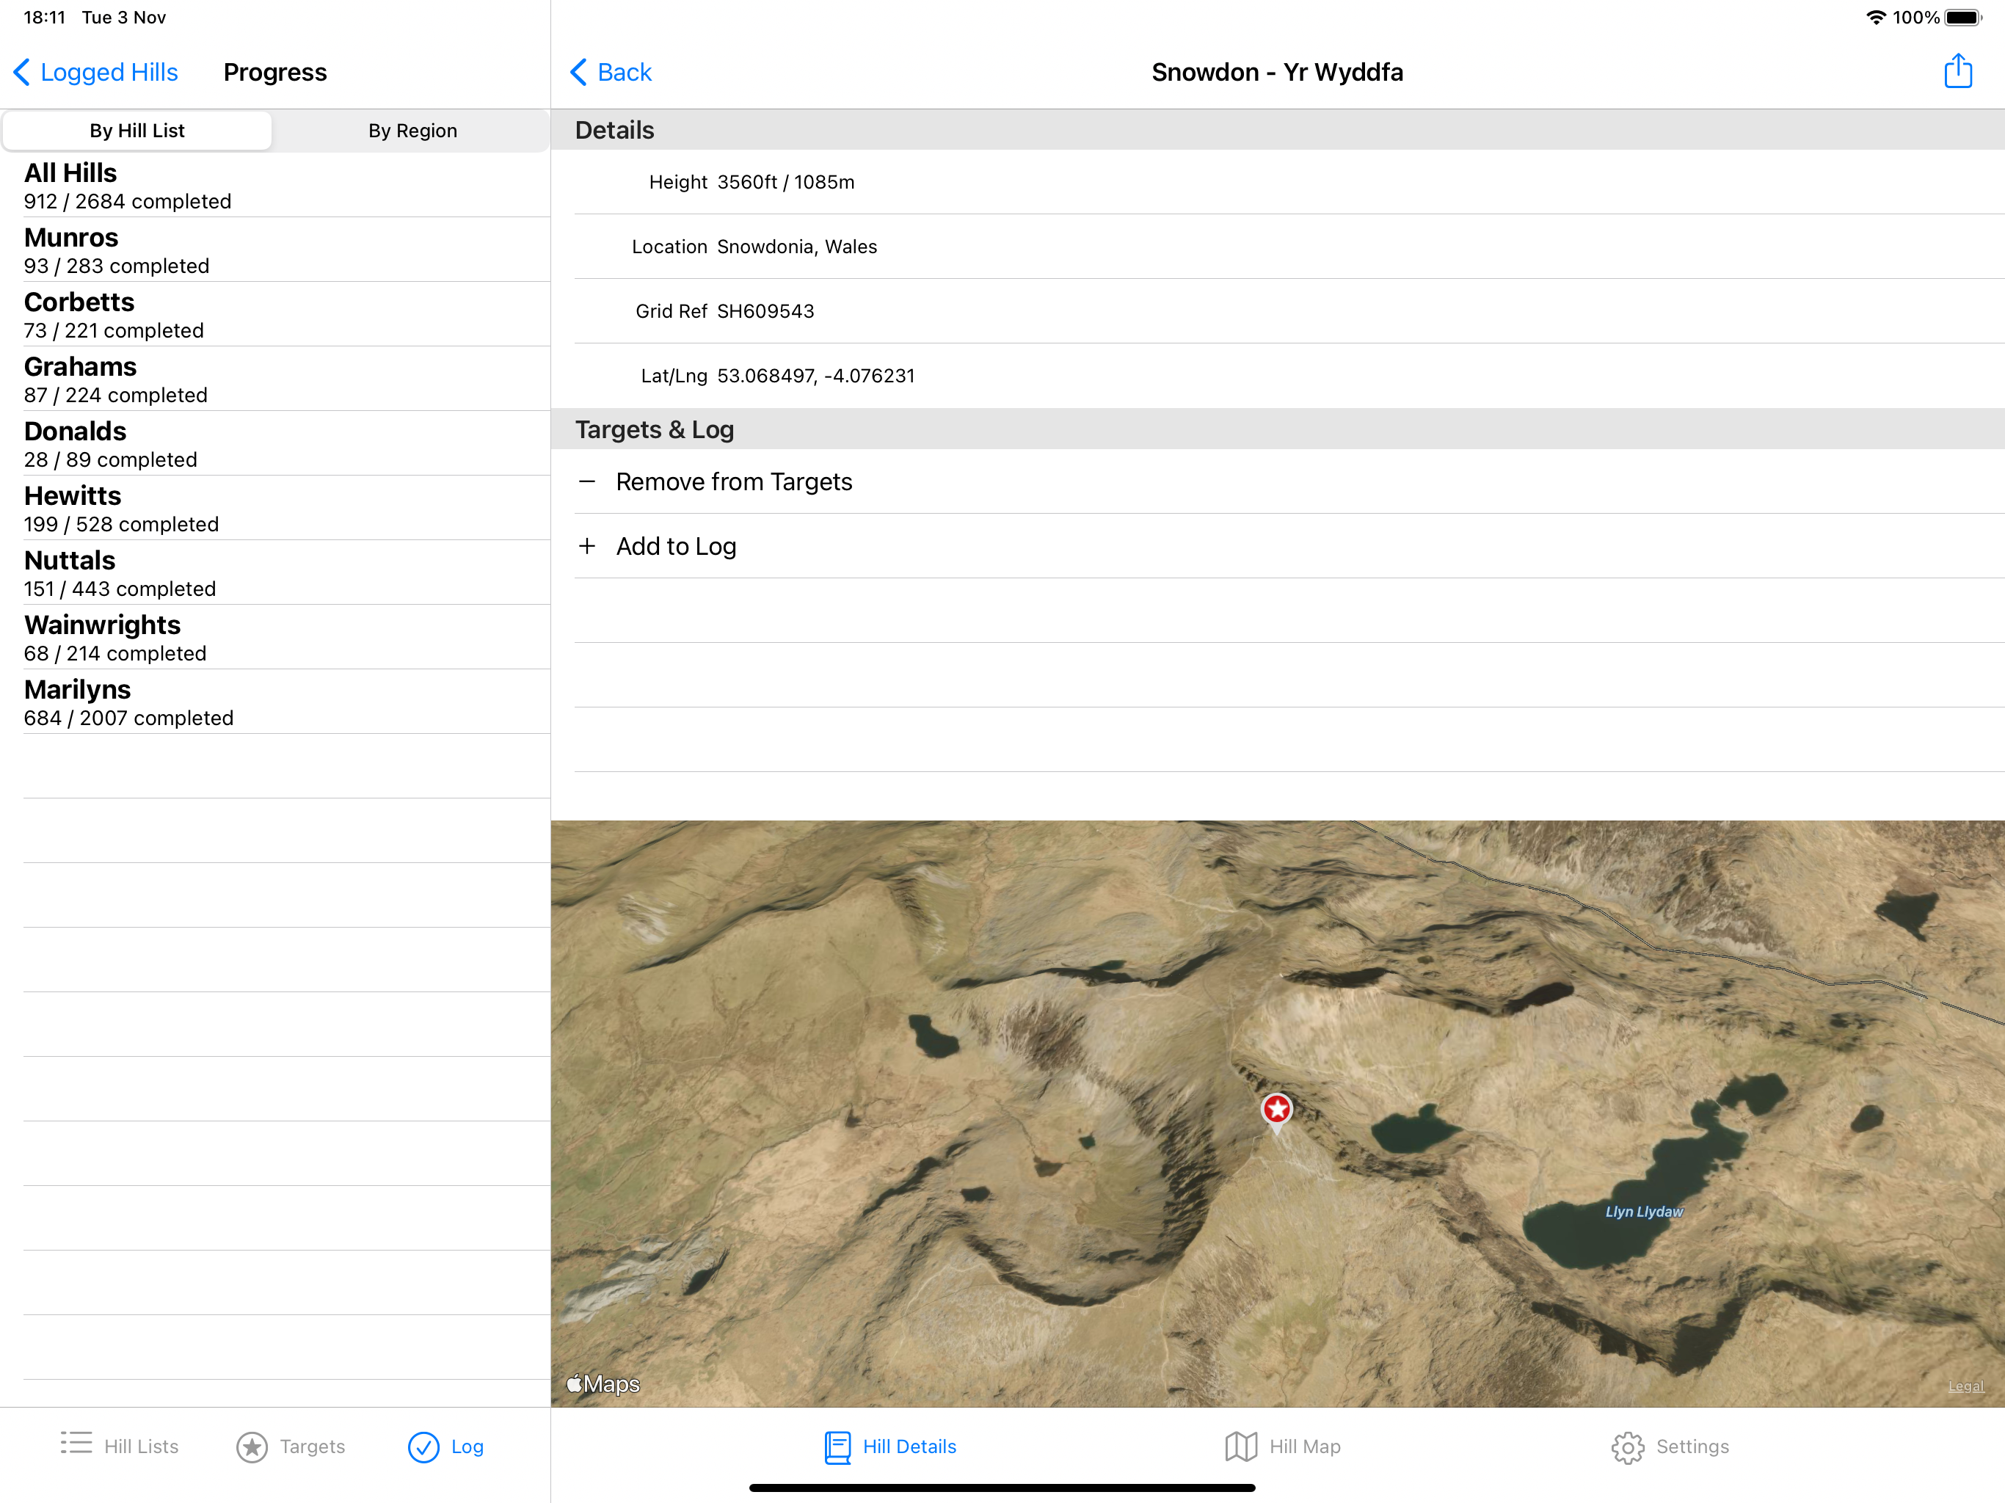Switch to By Region segment
Viewport: 2005px width, 1503px height.
[412, 131]
